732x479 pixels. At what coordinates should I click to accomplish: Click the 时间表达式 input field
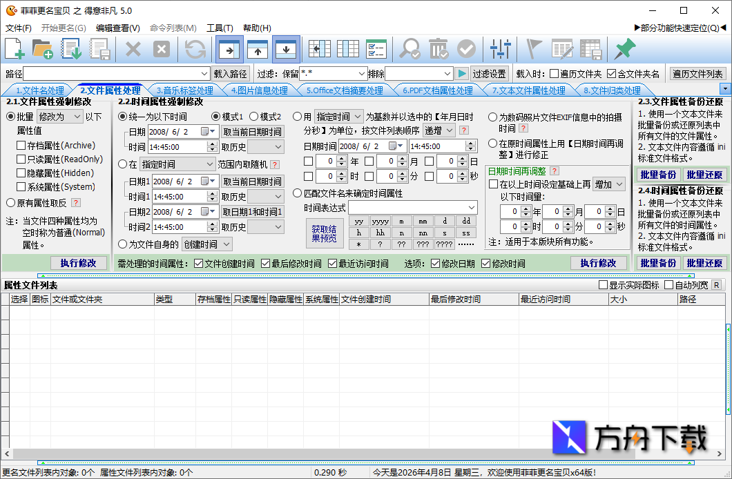pos(407,208)
